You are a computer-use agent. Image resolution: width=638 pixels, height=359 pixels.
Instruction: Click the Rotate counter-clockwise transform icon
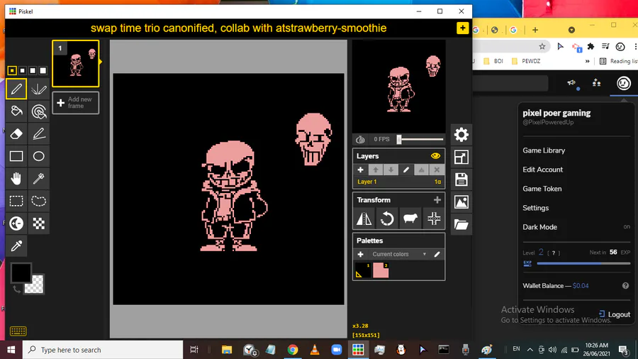[387, 219]
